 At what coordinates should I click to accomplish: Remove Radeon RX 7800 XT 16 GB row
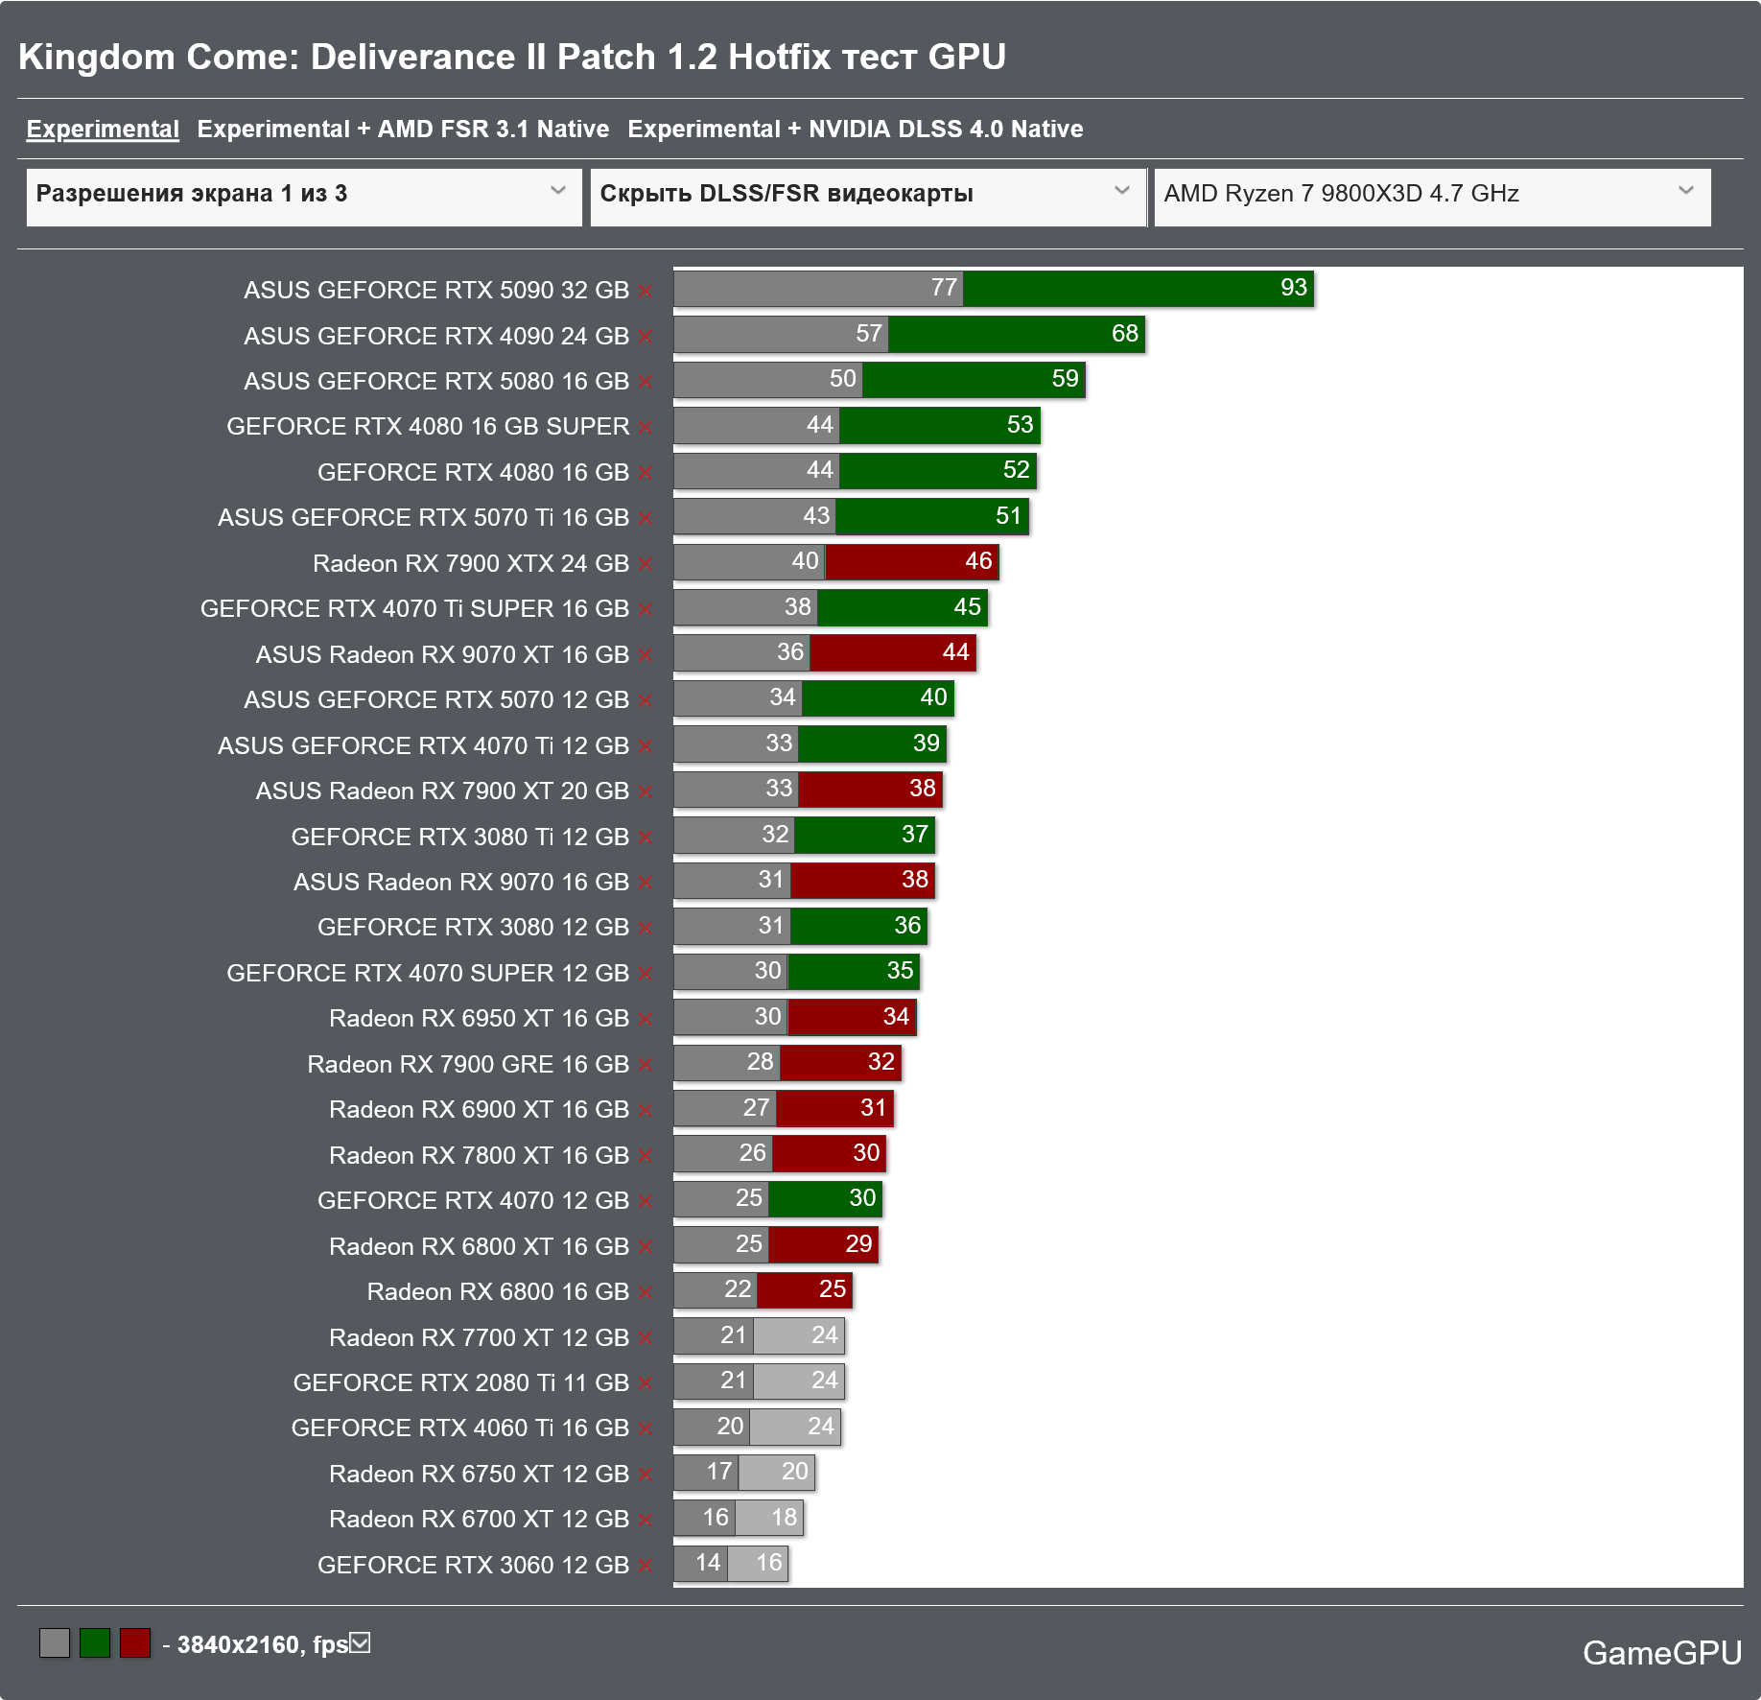646,1156
